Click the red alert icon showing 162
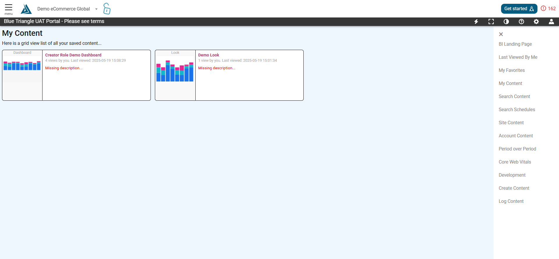The width and height of the screenshot is (559, 259). click(548, 8)
